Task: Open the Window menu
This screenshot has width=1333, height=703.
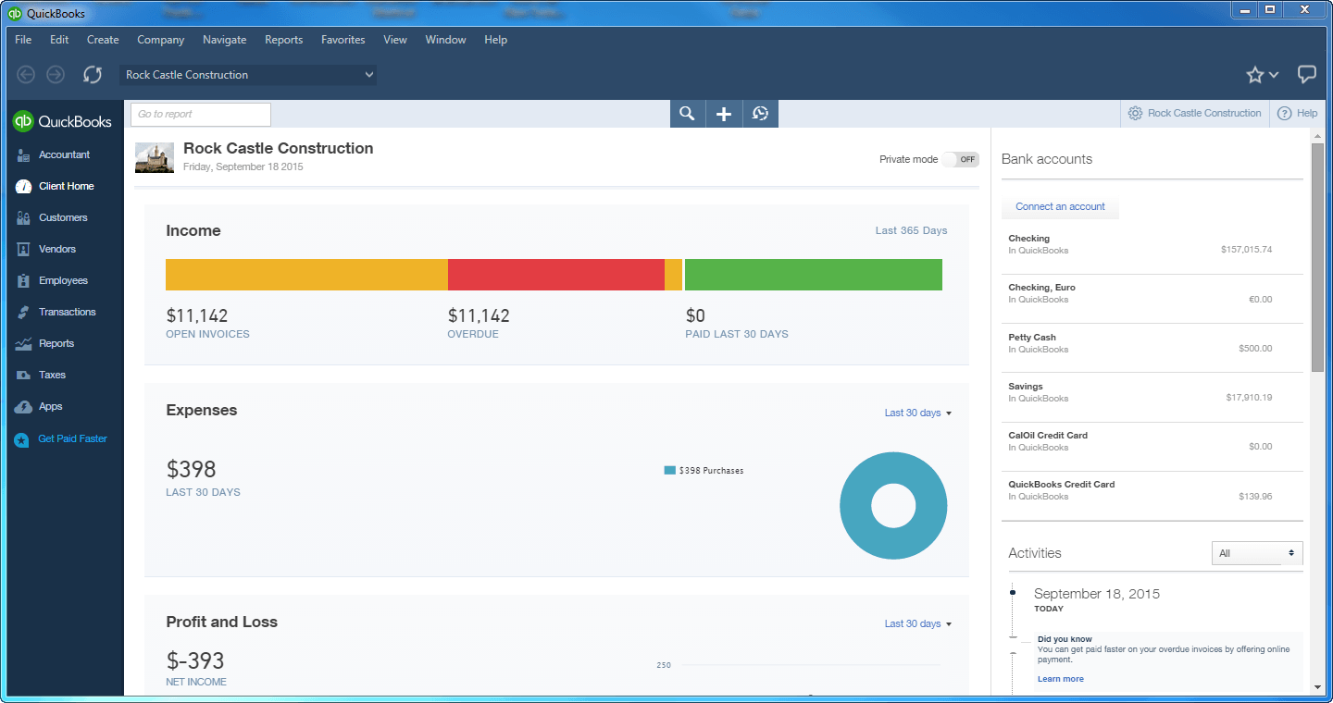Action: (445, 40)
